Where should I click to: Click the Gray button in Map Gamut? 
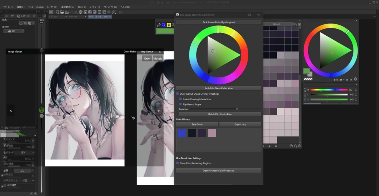147,59
